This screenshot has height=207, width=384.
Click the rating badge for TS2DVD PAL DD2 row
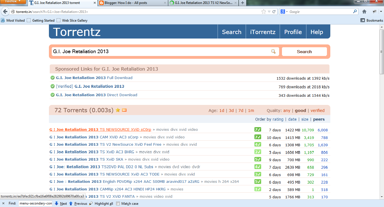257,167
